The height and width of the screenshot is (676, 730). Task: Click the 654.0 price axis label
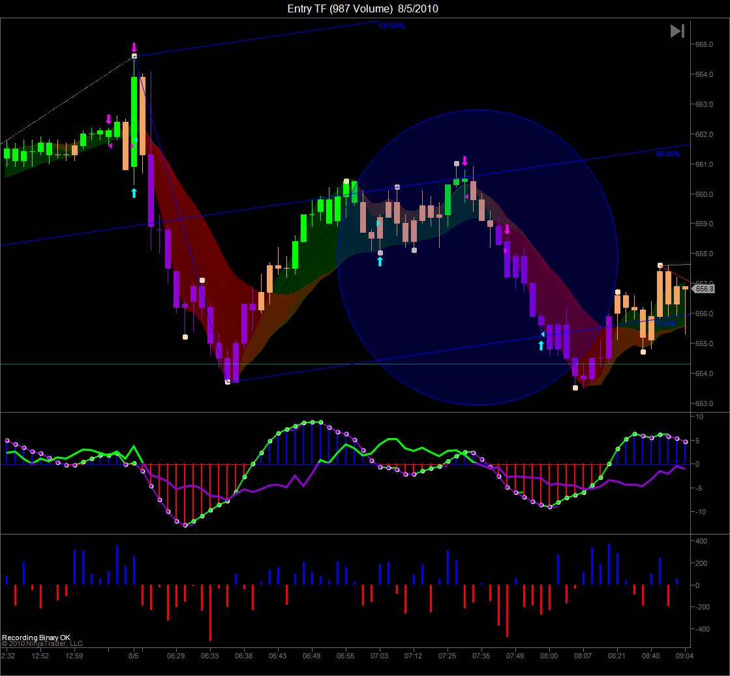tap(703, 374)
